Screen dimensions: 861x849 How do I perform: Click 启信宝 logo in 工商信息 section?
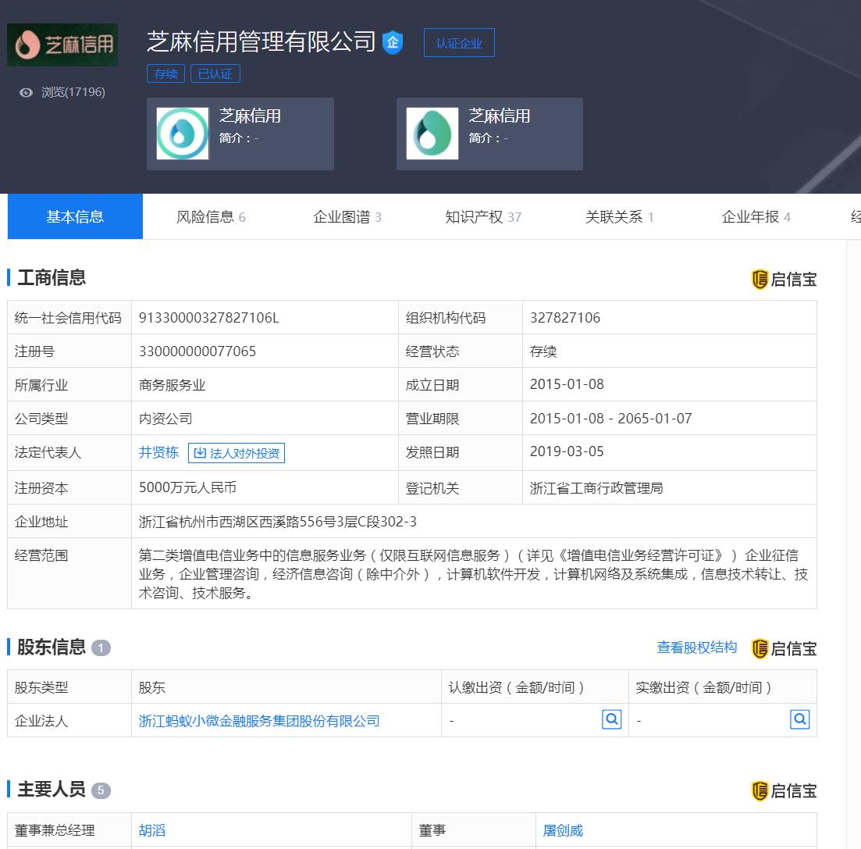coord(785,279)
